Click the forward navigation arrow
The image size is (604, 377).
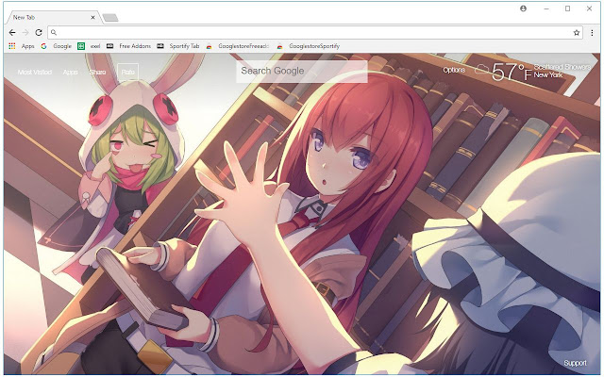click(25, 33)
